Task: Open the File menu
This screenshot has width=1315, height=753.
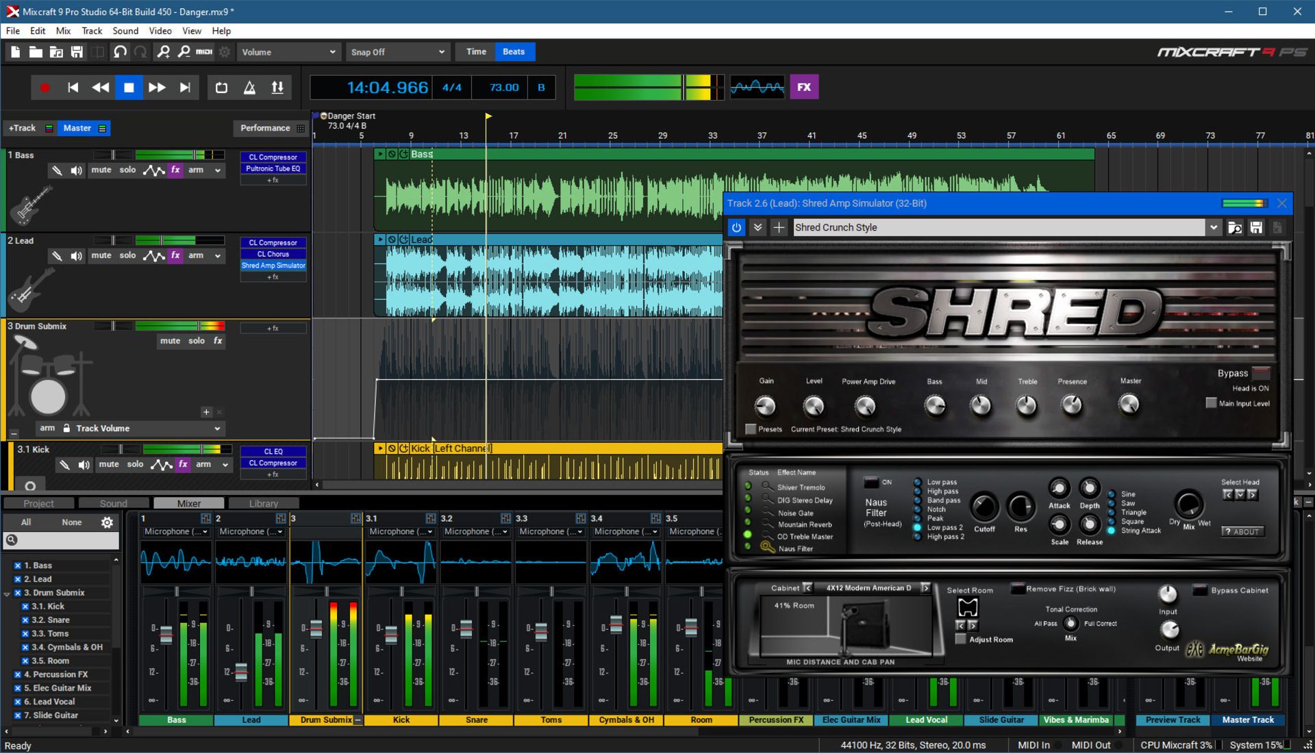Action: pyautogui.click(x=13, y=31)
